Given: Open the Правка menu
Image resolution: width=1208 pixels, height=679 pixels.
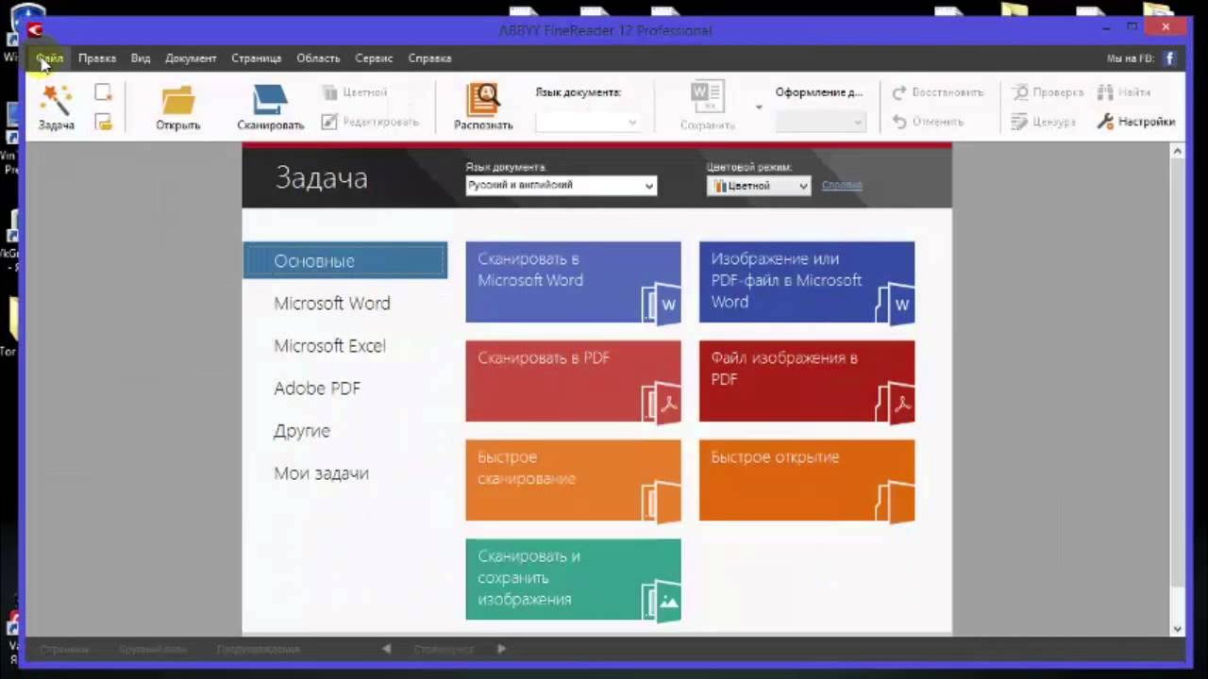Looking at the screenshot, I should pos(97,58).
